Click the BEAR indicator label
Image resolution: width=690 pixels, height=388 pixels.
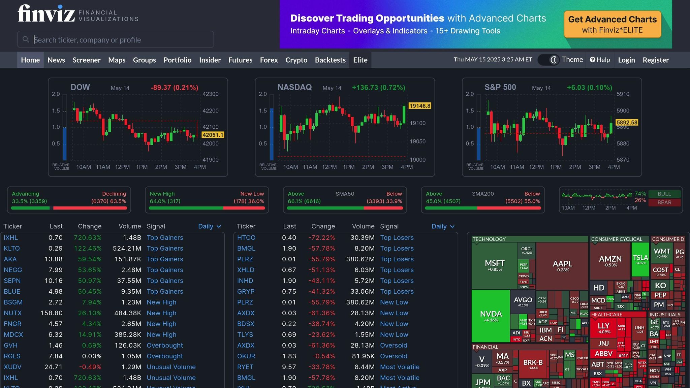(664, 202)
